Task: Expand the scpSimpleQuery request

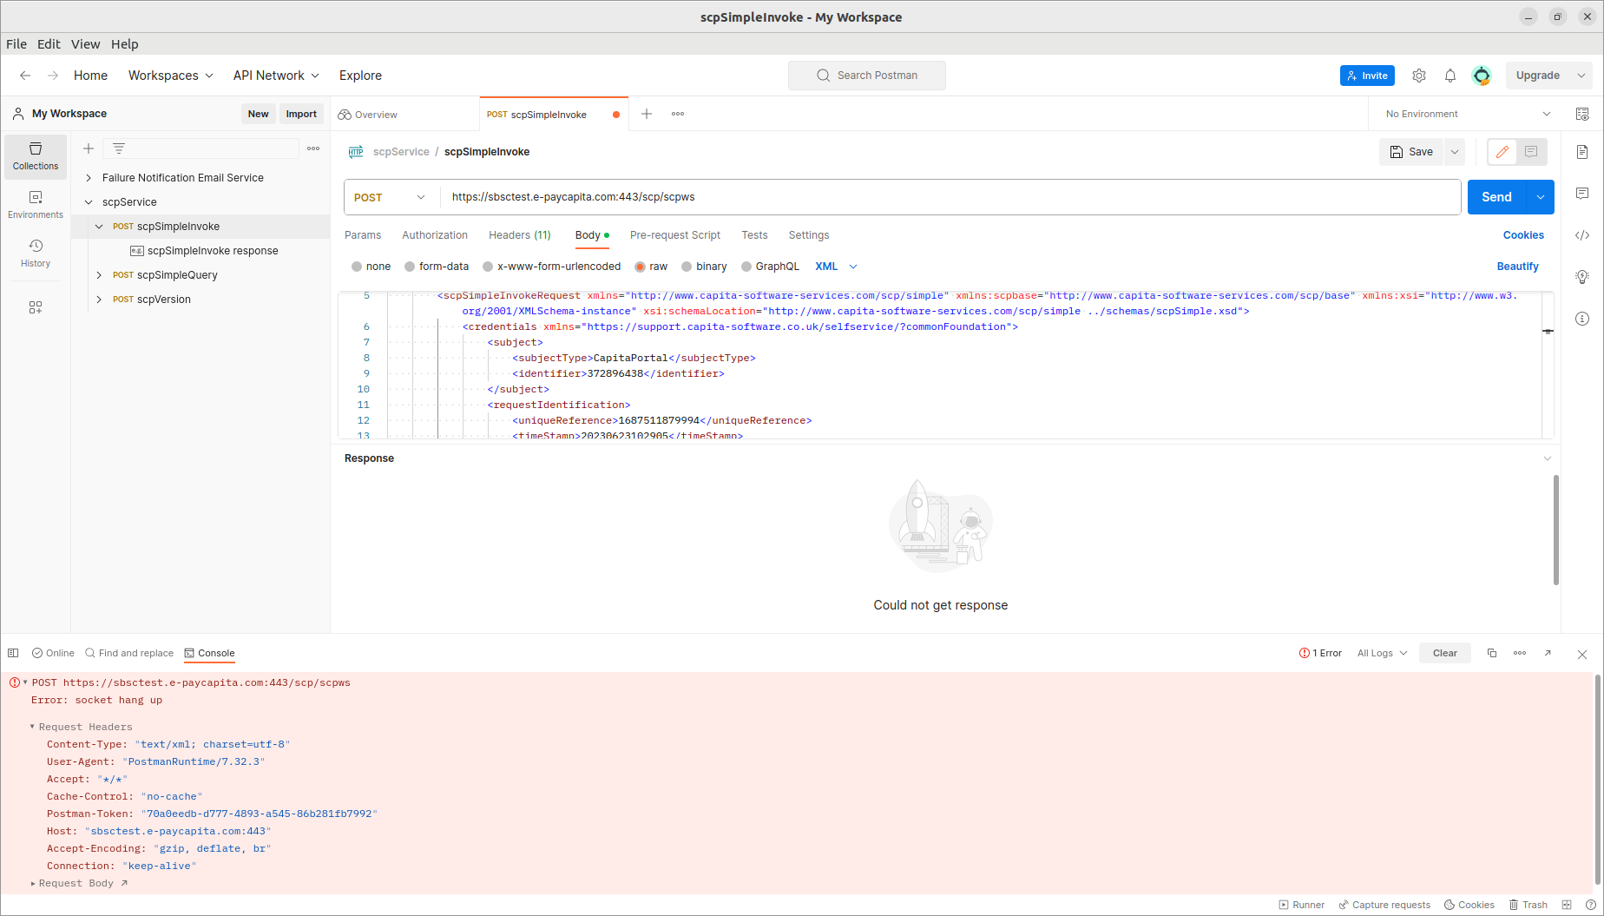Action: 99,275
